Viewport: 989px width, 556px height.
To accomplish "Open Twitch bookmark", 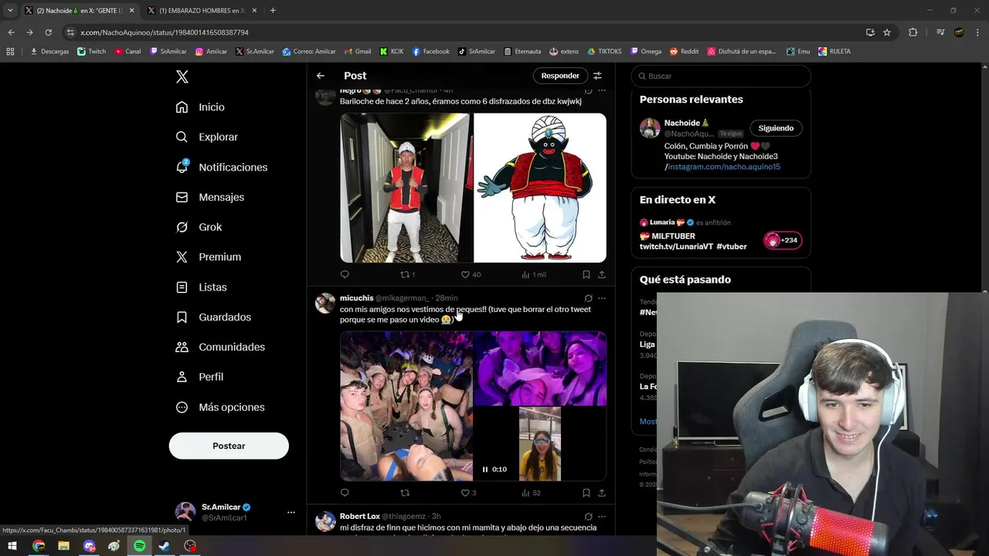I will tap(92, 52).
